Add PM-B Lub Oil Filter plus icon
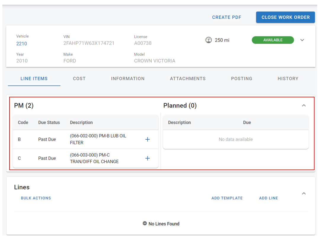This screenshot has width=319, height=242. point(148,139)
